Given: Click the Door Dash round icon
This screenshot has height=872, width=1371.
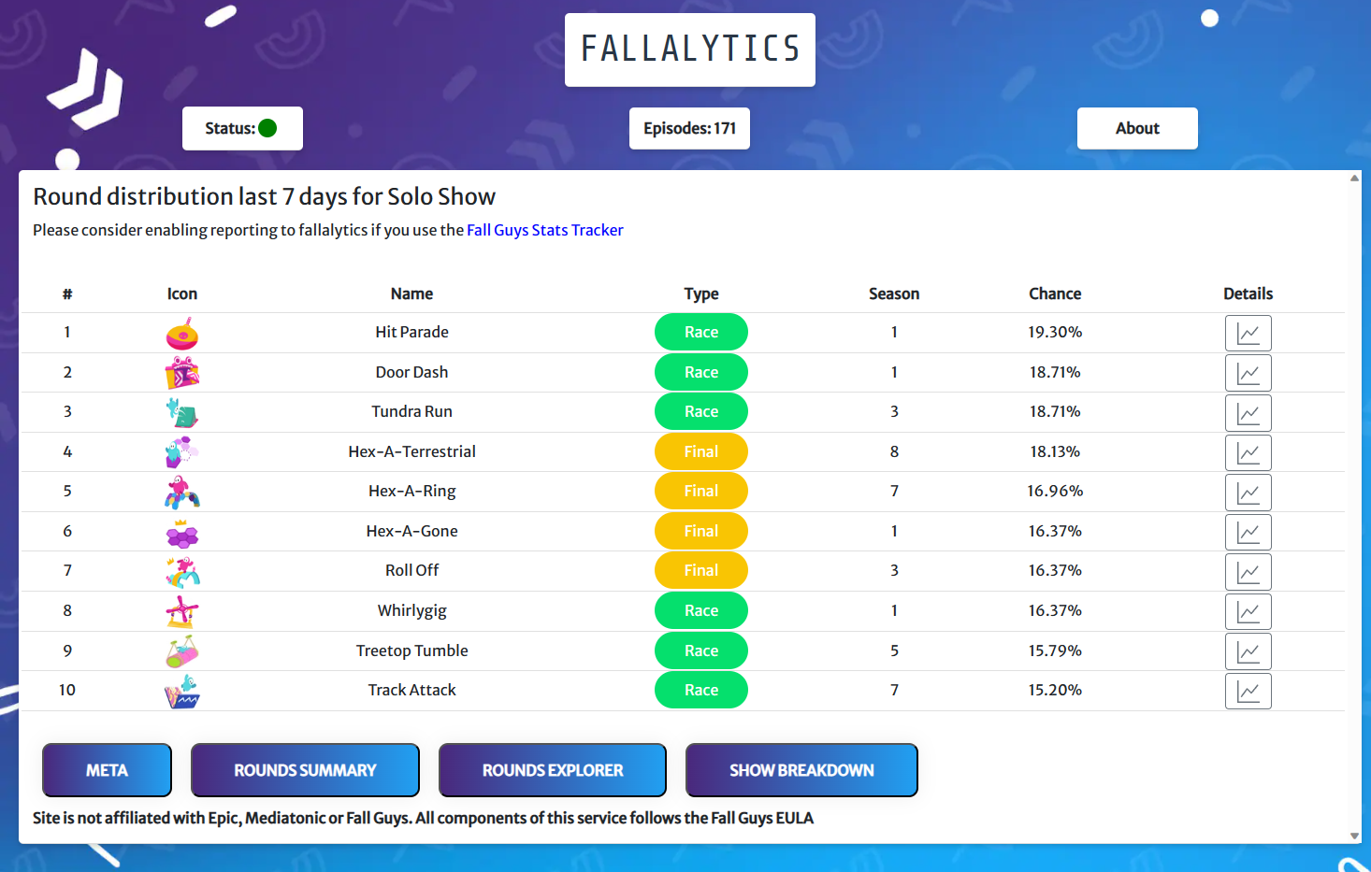Looking at the screenshot, I should pyautogui.click(x=182, y=372).
